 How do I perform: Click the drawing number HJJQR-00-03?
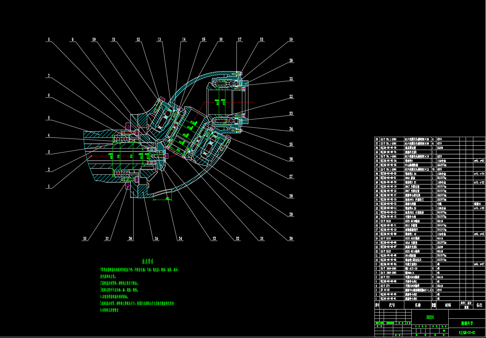point(467,333)
